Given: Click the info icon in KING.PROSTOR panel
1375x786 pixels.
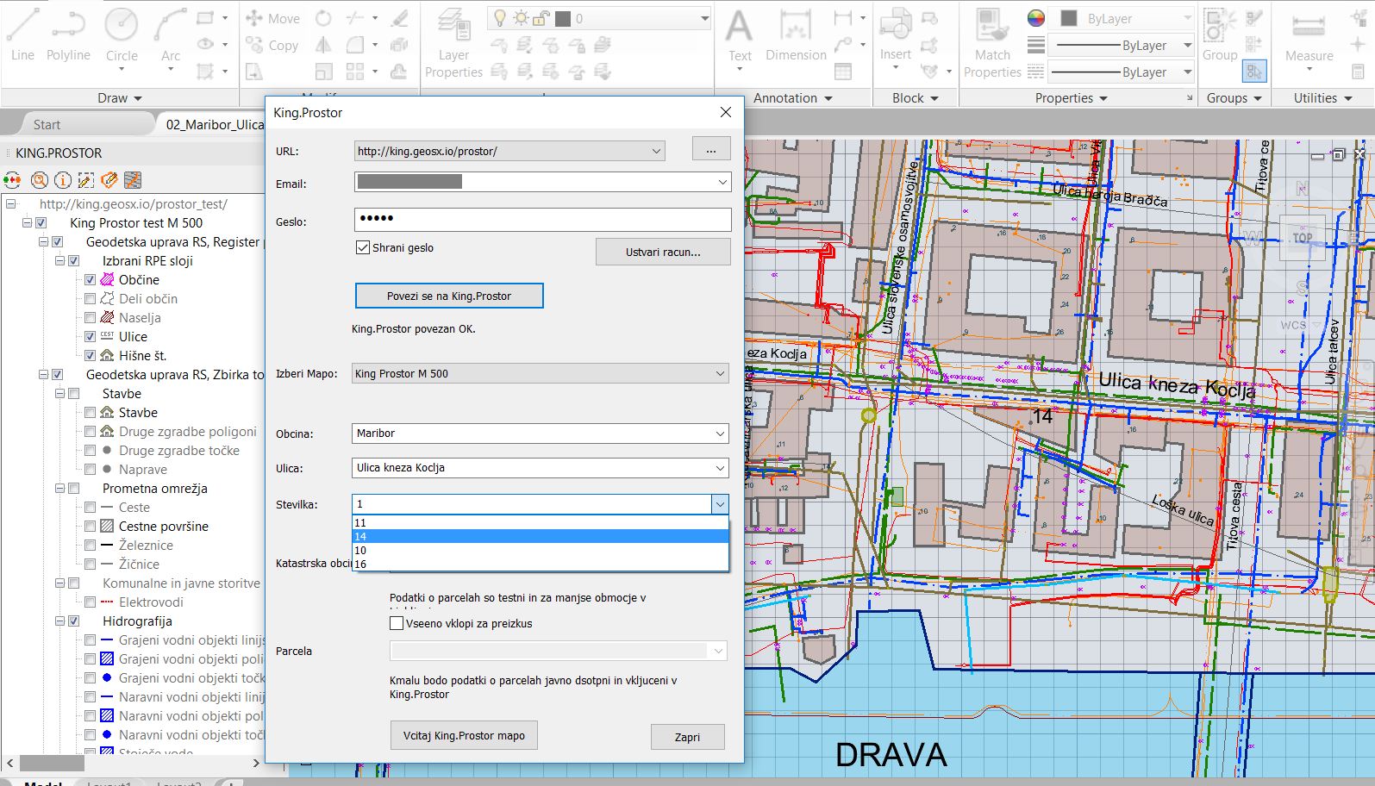Looking at the screenshot, I should (x=63, y=180).
